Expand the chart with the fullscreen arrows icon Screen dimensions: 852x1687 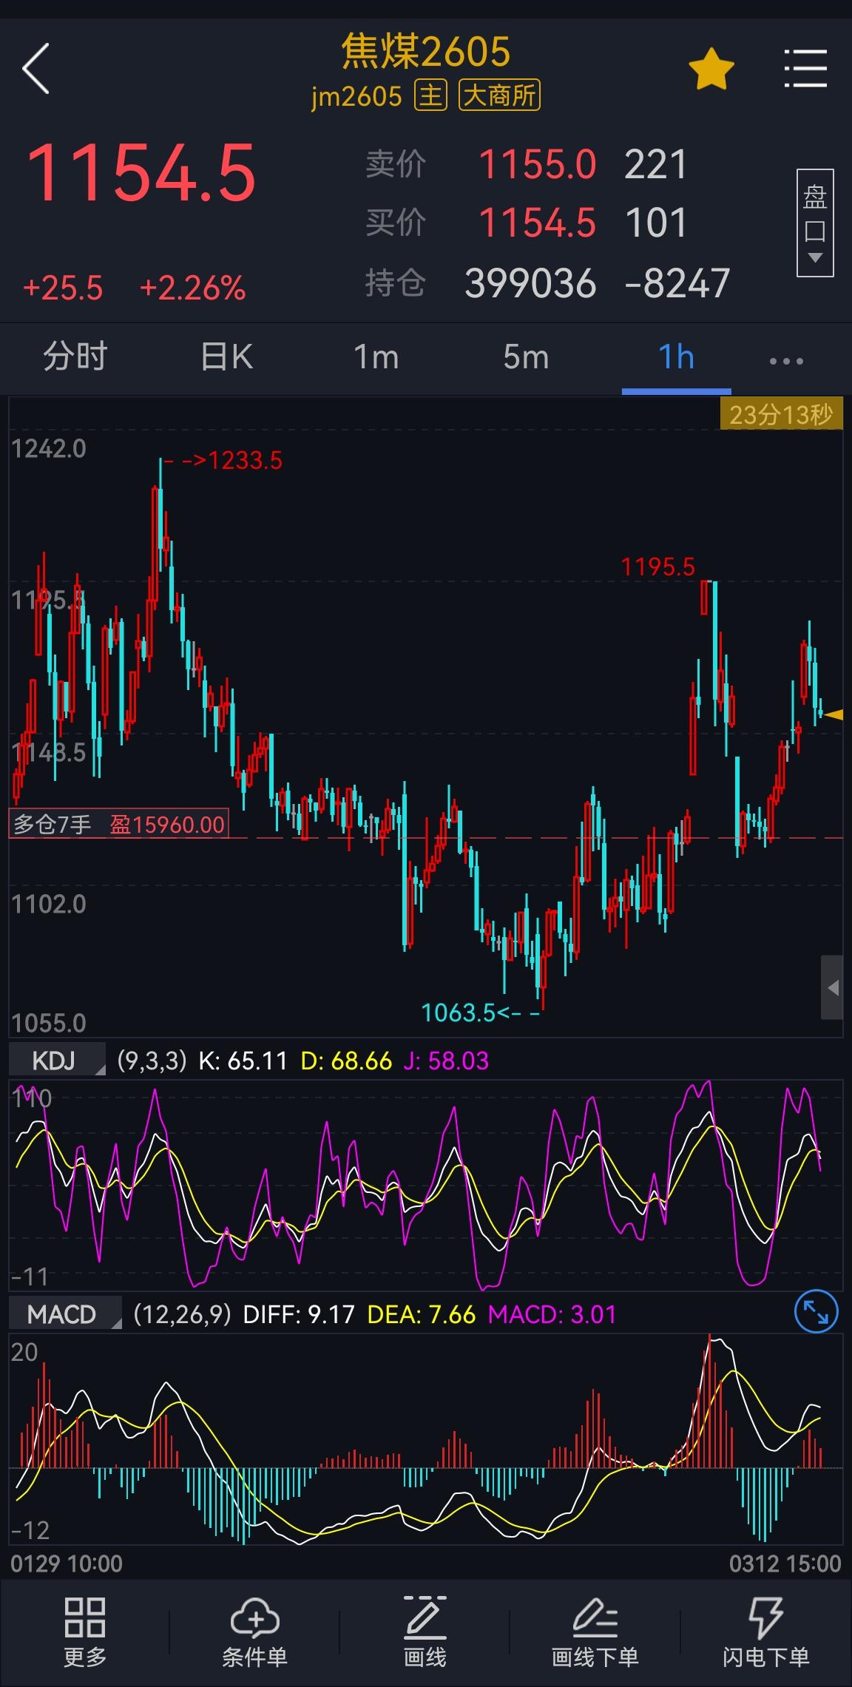(x=816, y=1312)
